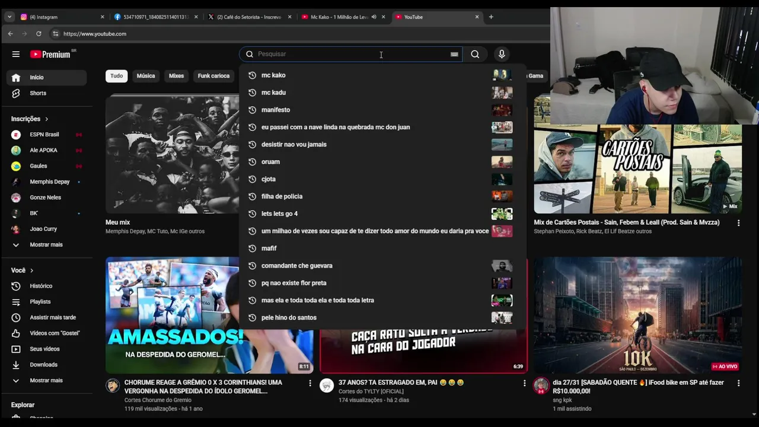759x427 pixels.
Task: Choose 'mafif' search suggestion
Action: pos(382,248)
